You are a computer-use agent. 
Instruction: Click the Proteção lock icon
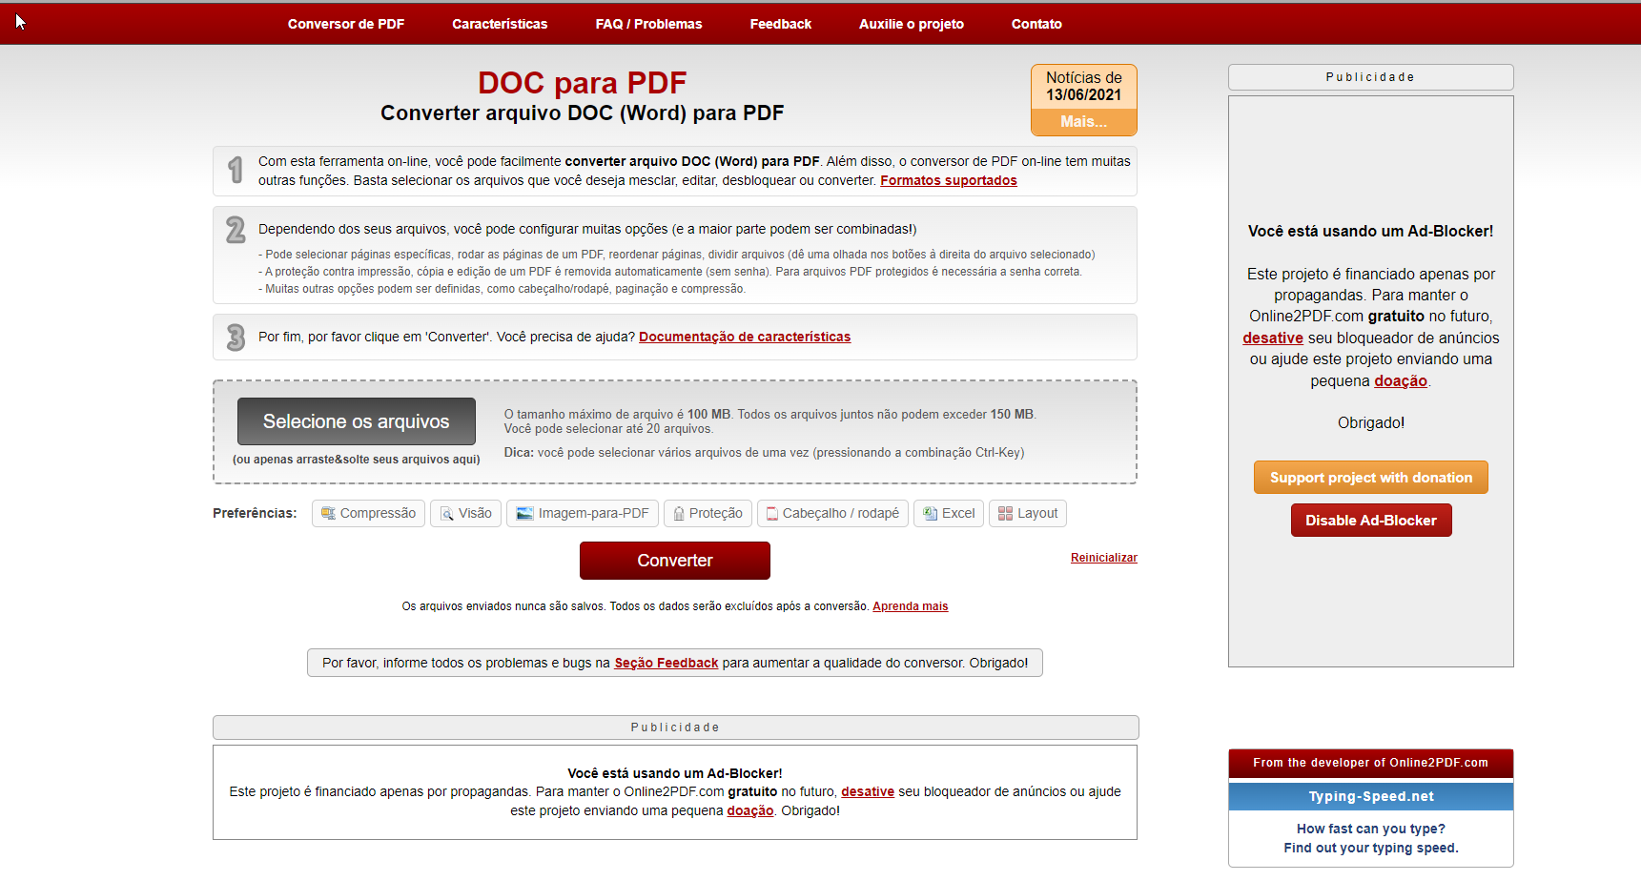pos(679,514)
